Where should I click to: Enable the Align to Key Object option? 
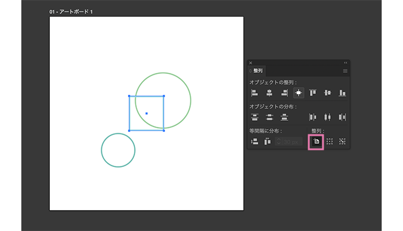(343, 142)
